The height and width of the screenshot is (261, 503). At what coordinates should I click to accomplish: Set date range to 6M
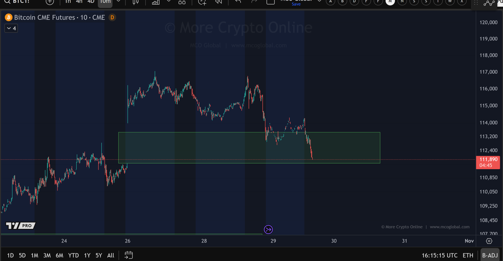[60, 255]
